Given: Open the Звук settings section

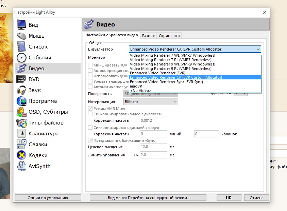Looking at the screenshot, I should (x=48, y=90).
